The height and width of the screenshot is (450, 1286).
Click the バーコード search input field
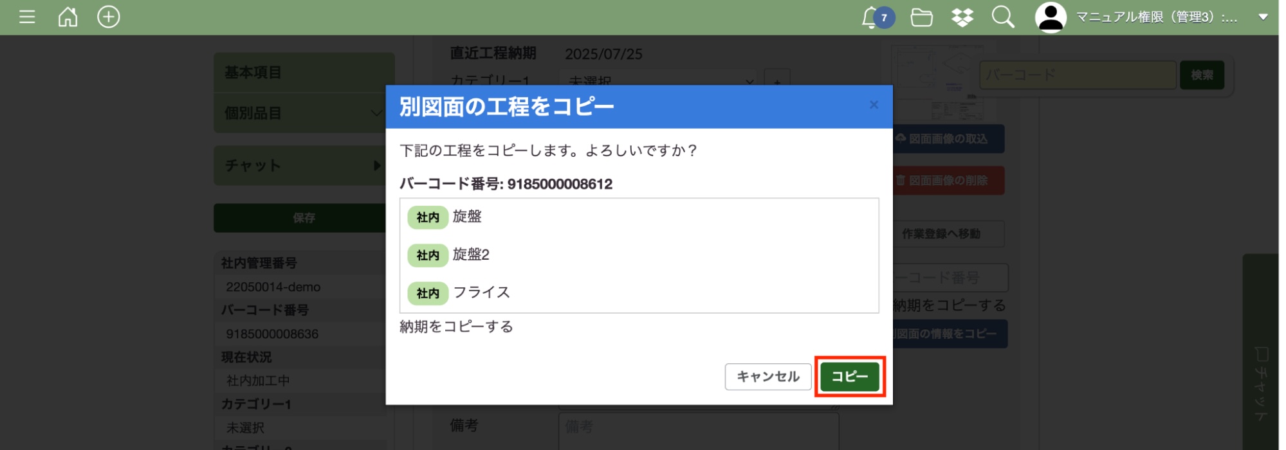(1077, 75)
